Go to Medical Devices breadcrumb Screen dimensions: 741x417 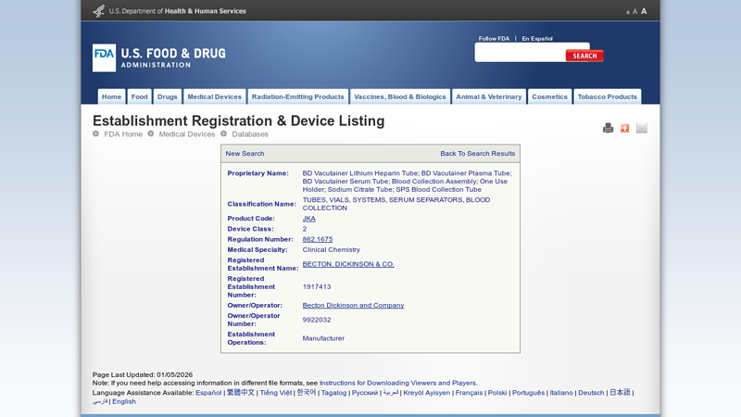point(187,134)
